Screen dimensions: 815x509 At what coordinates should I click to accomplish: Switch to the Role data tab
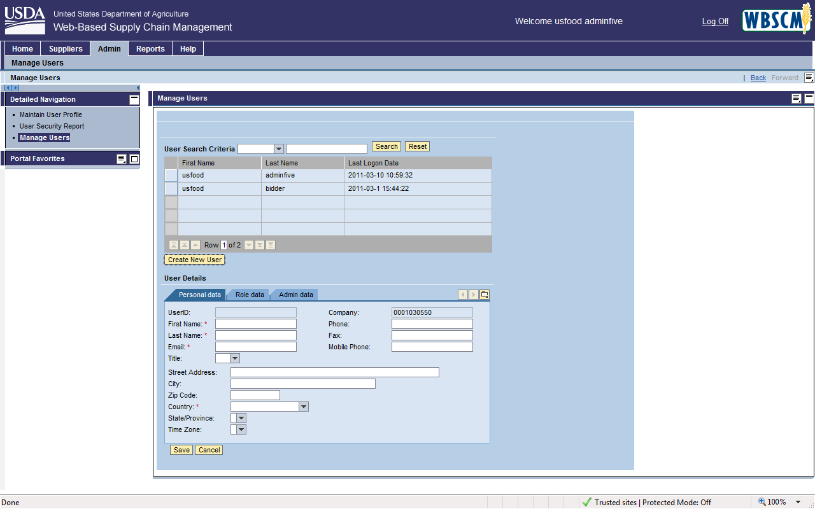[250, 295]
